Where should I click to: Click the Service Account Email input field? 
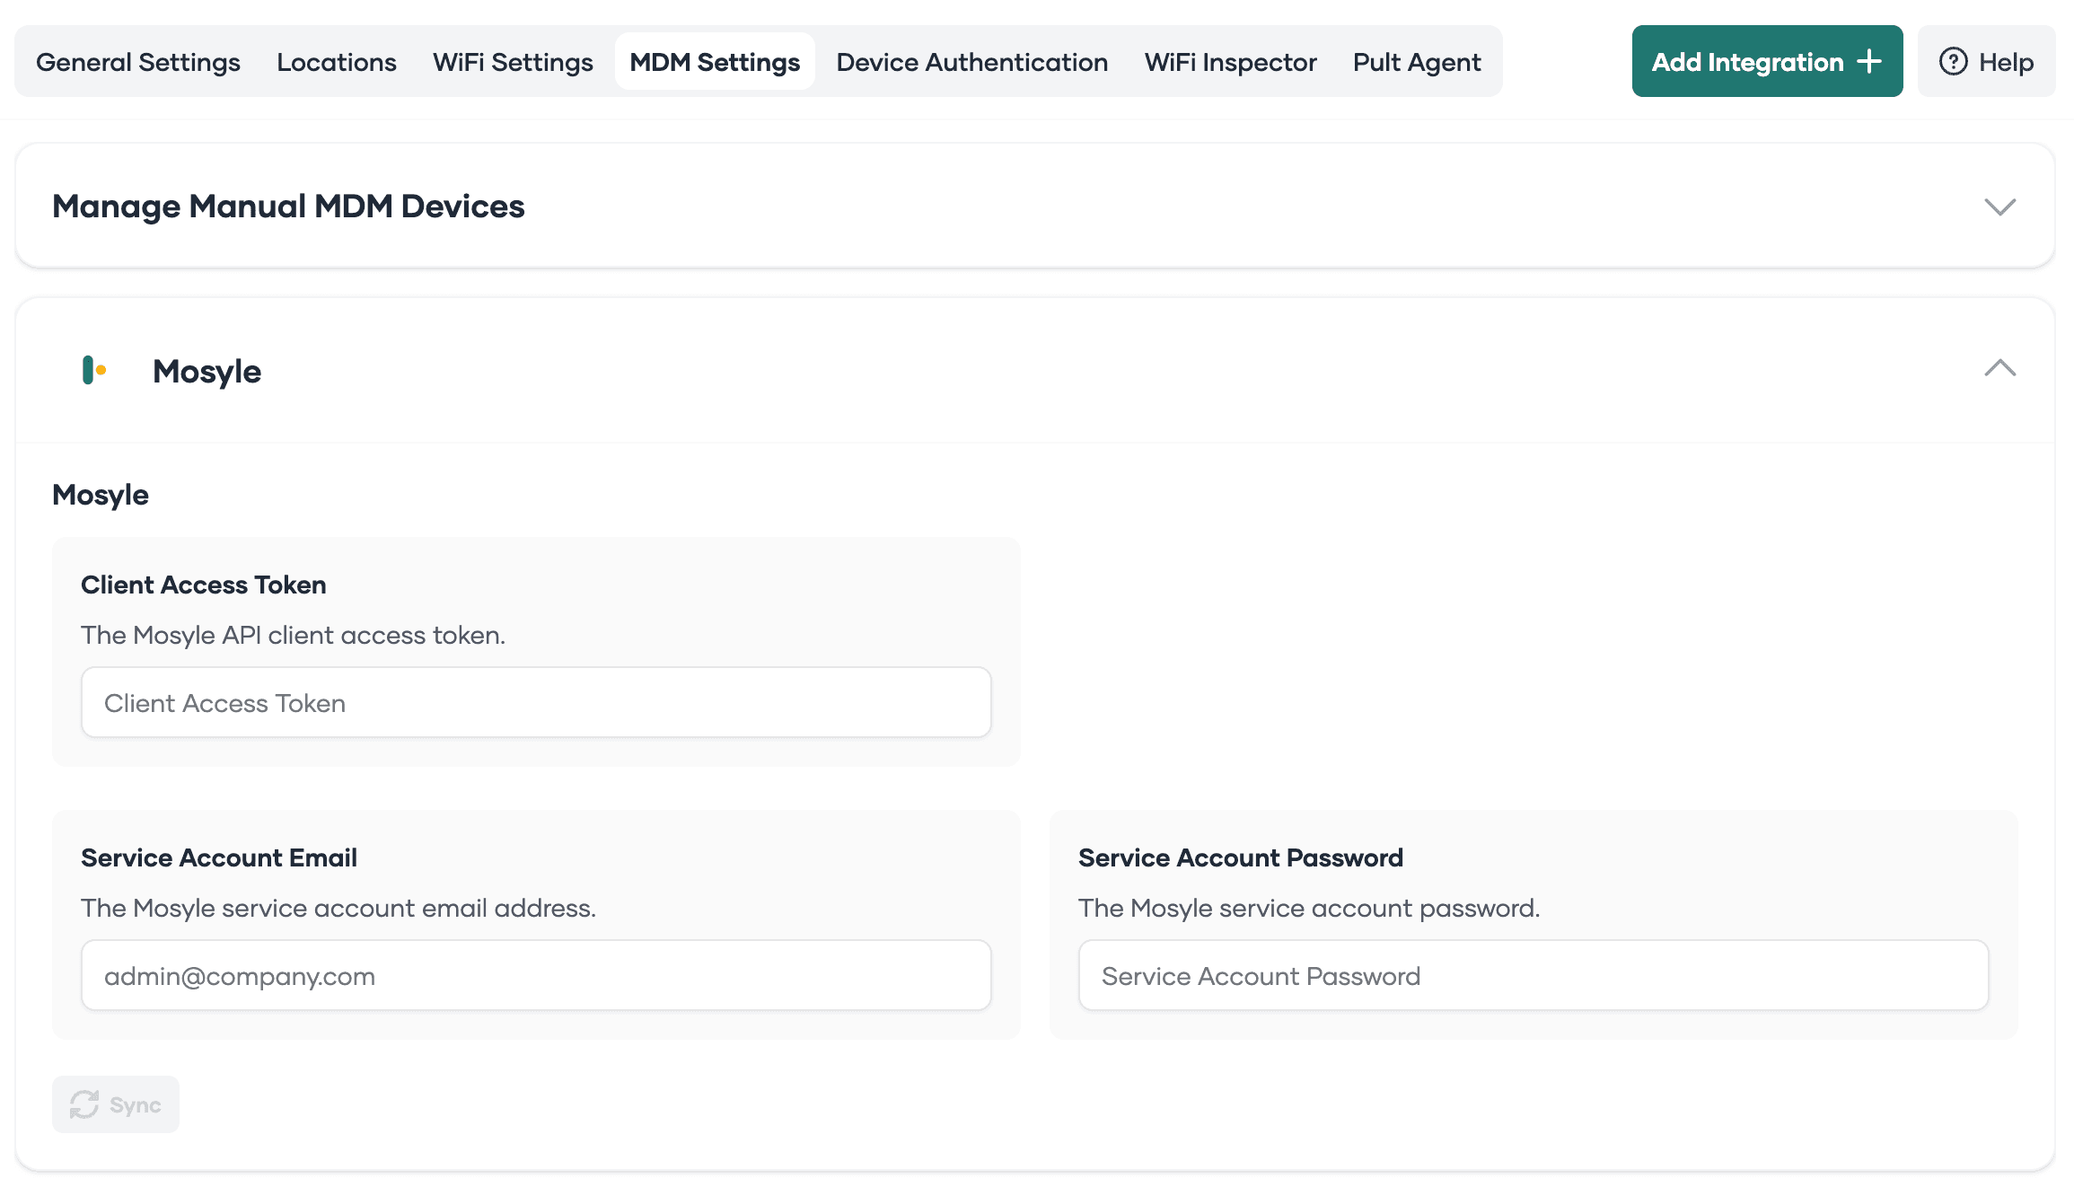click(536, 975)
